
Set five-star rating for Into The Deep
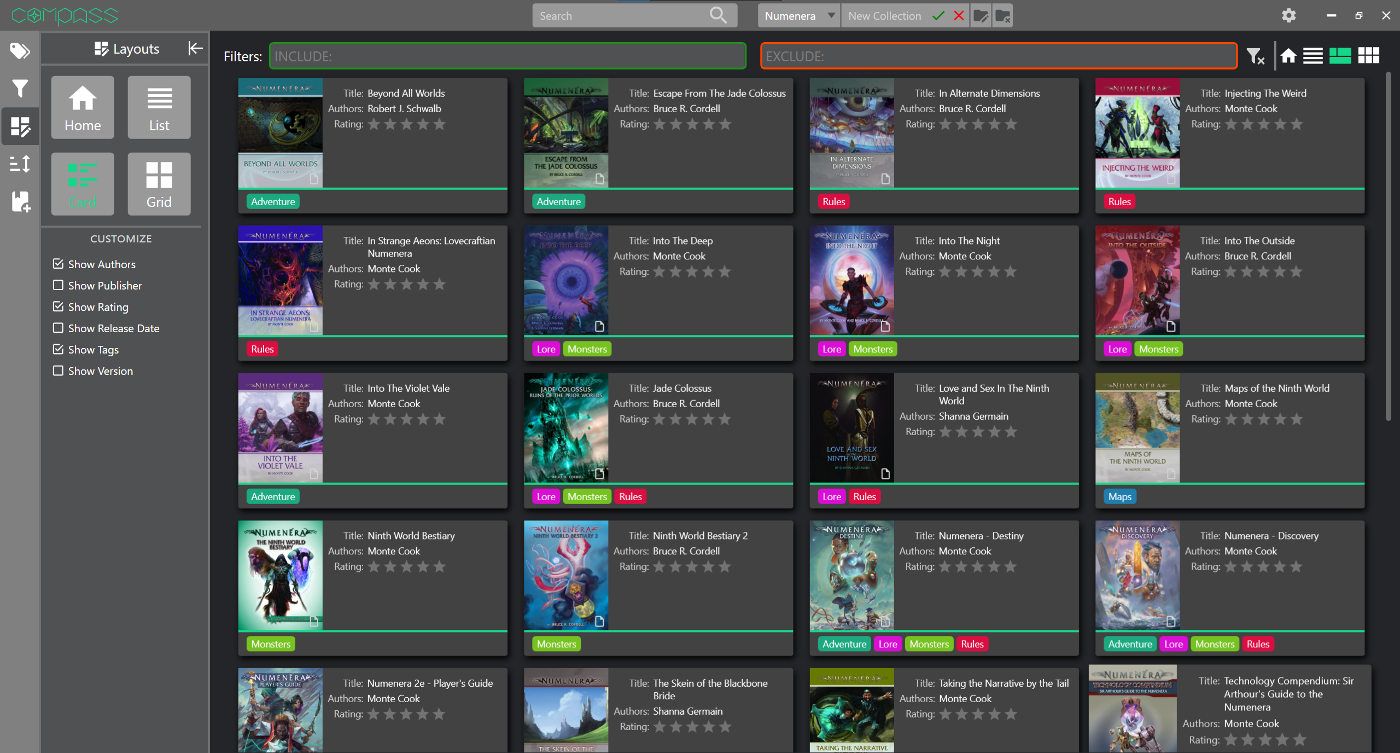coord(725,271)
